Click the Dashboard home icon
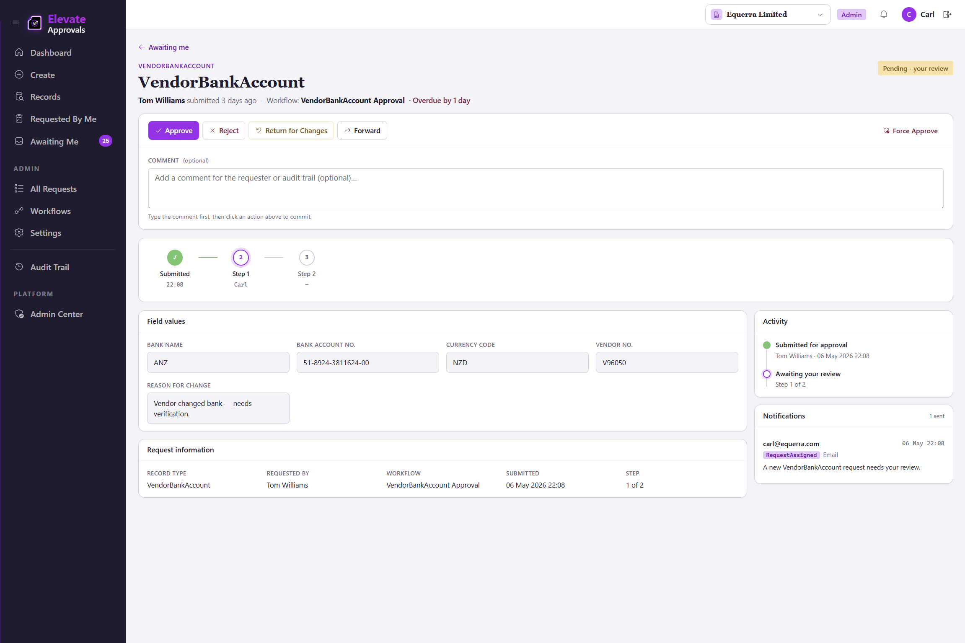This screenshot has height=643, width=965. [19, 52]
